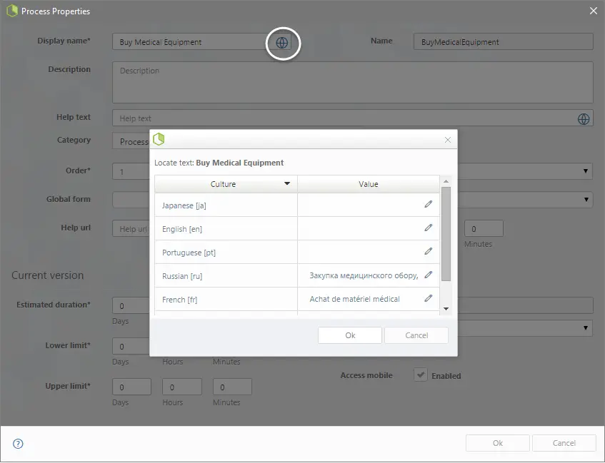Click the Help url input field
Image resolution: width=605 pixels, height=463 pixels.
tap(131, 228)
